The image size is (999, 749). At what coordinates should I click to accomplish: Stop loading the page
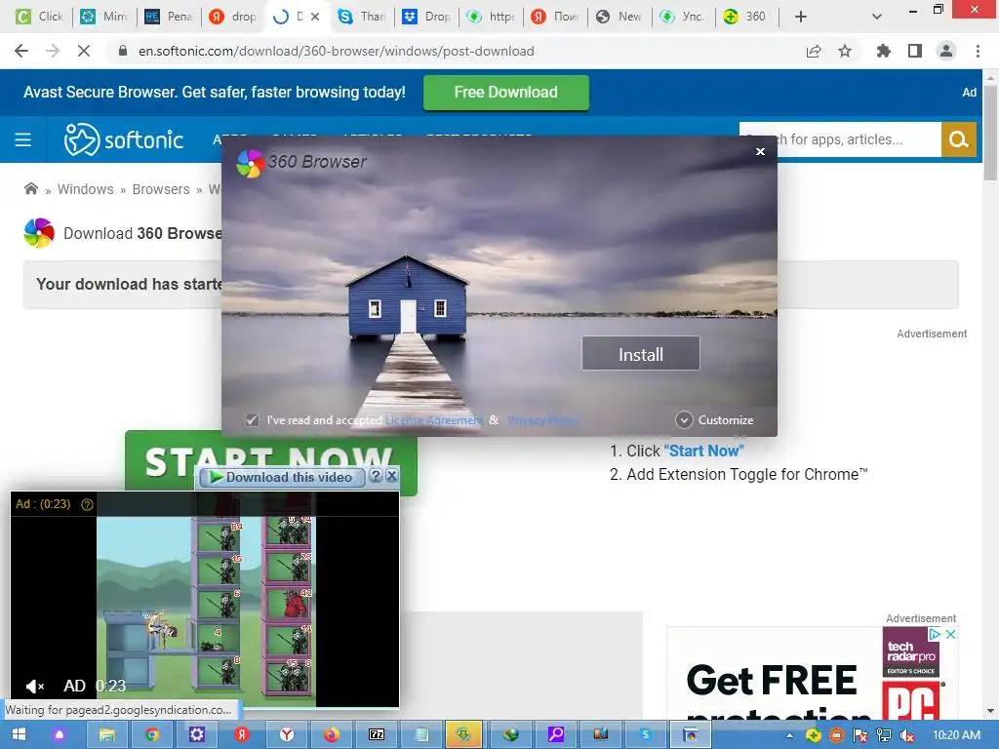(84, 51)
